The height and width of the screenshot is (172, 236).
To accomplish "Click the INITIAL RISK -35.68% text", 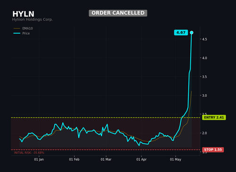I will click(x=29, y=153).
